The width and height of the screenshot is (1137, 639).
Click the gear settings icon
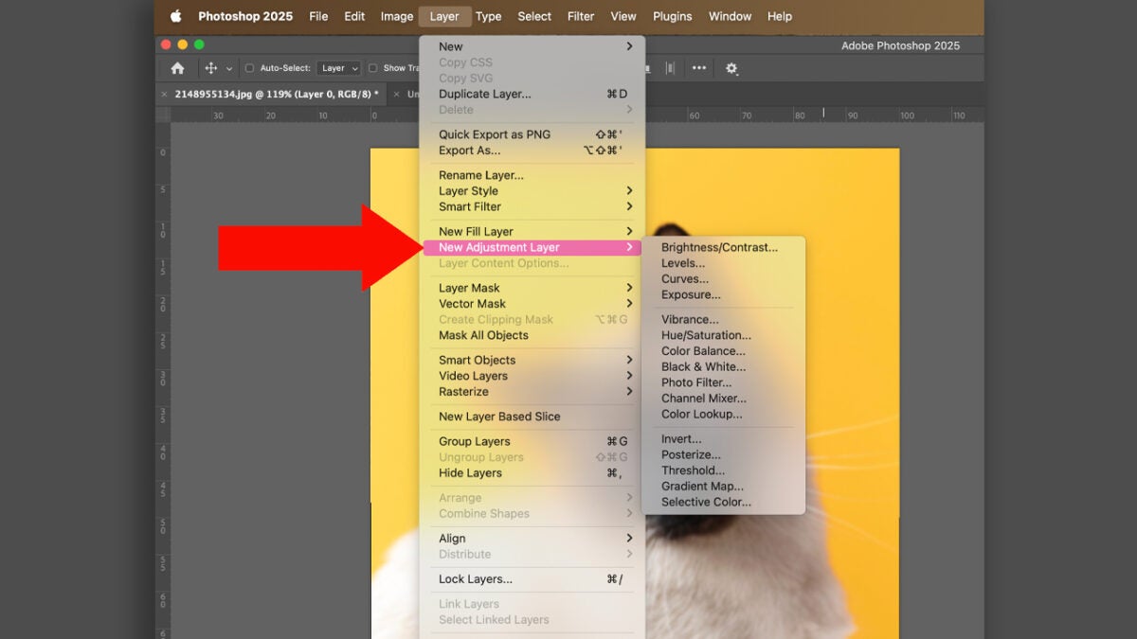tap(731, 68)
